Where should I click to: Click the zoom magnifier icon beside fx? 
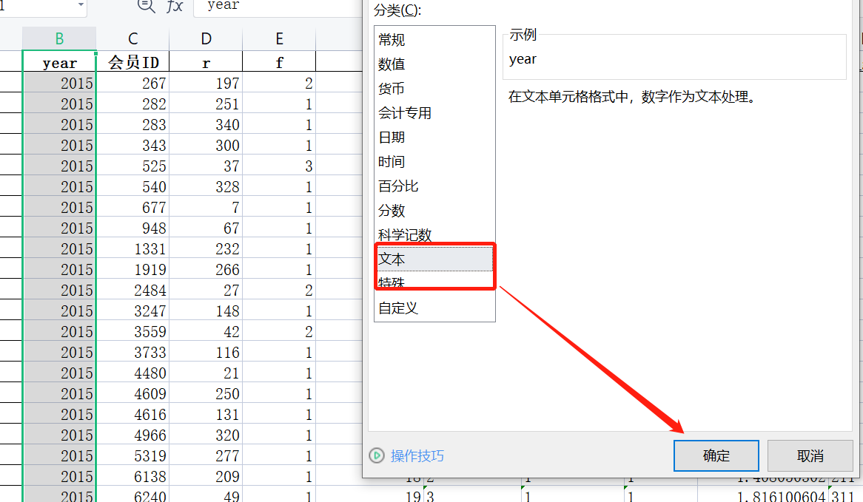(x=146, y=5)
